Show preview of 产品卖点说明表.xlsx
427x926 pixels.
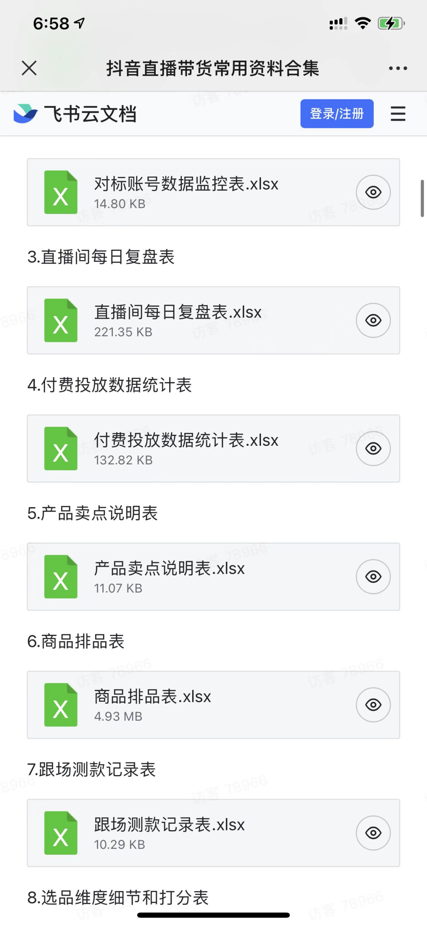point(373,577)
